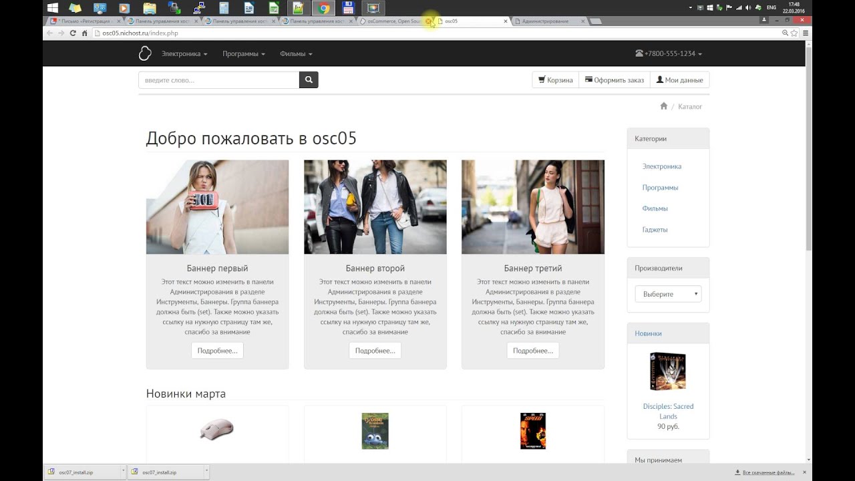Open the Гаджеты category link
This screenshot has width=855, height=481.
[655, 230]
